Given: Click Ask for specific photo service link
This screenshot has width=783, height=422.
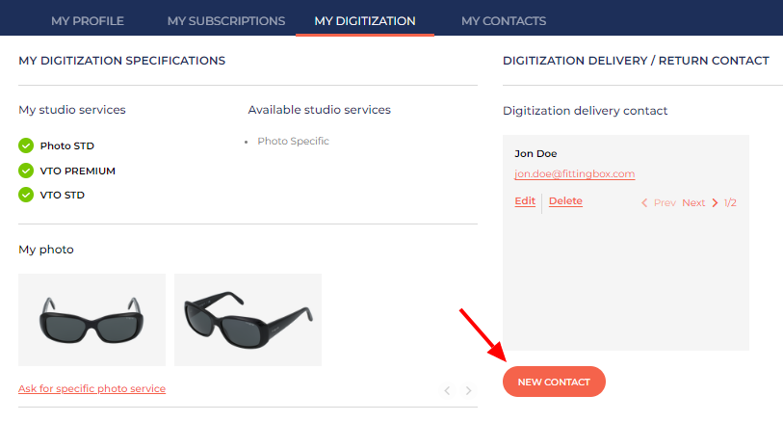Looking at the screenshot, I should coord(91,389).
